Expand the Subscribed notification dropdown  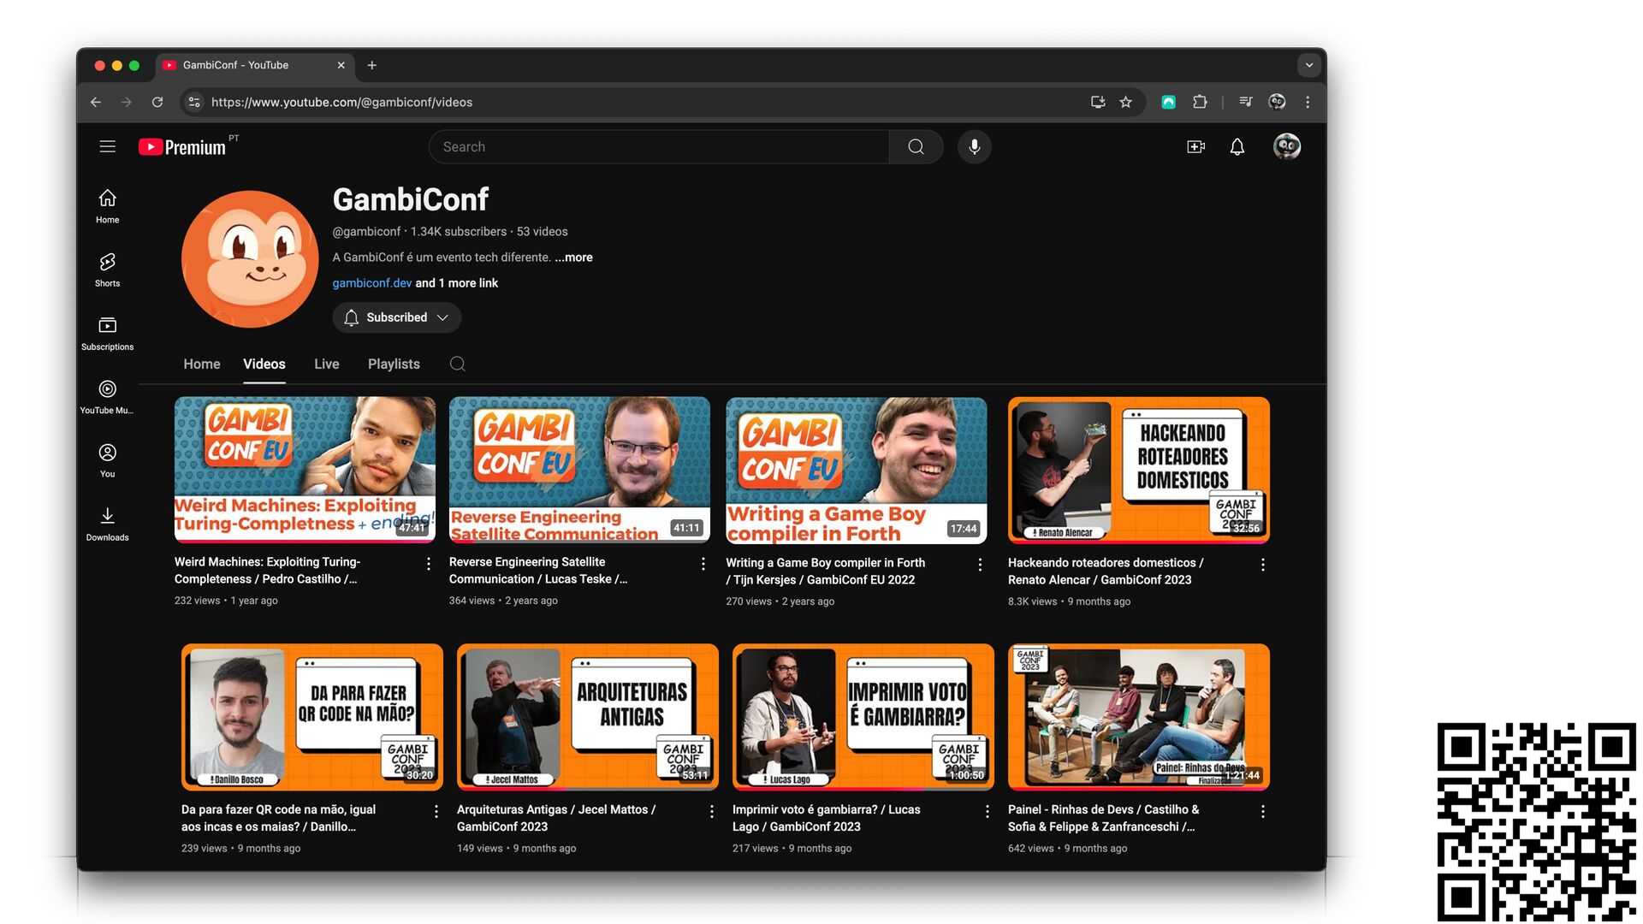(397, 317)
